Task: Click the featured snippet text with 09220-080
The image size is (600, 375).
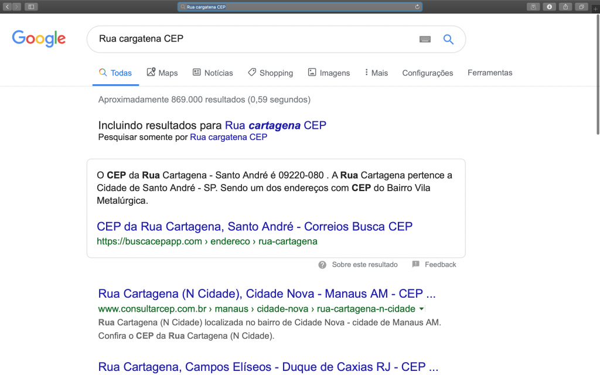Action: (274, 188)
